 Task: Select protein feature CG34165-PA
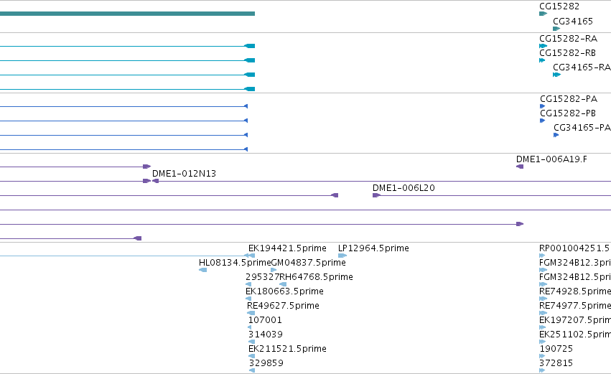click(582, 128)
